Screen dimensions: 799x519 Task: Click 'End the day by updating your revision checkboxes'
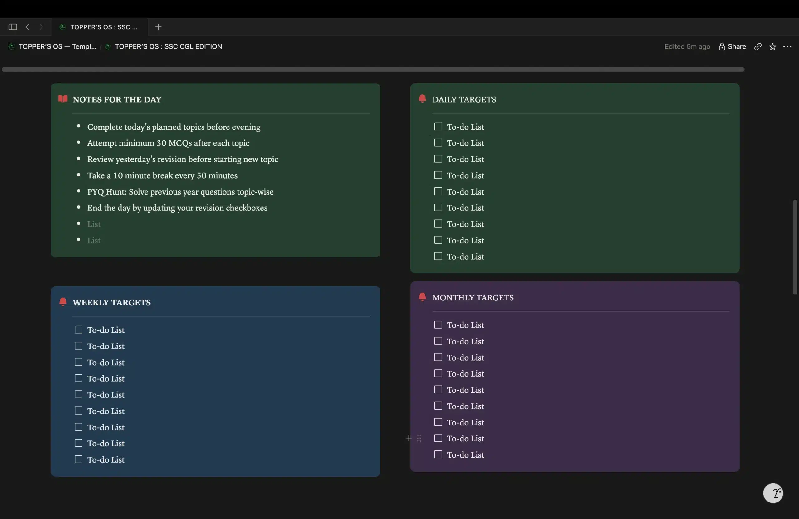coord(177,208)
